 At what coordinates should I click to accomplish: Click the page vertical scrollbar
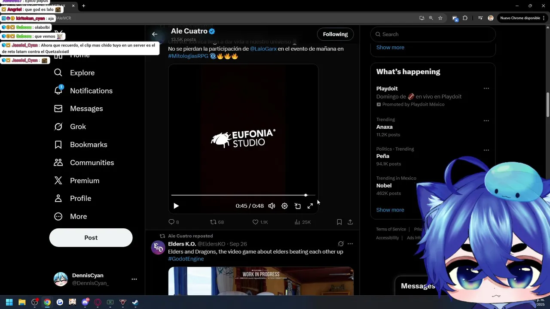[x=547, y=105]
